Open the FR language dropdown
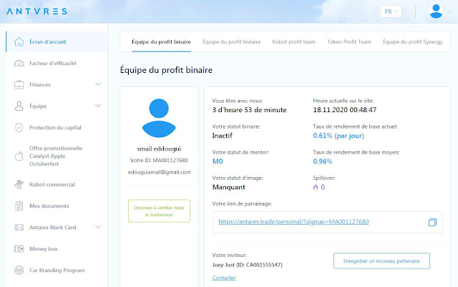 coord(391,11)
